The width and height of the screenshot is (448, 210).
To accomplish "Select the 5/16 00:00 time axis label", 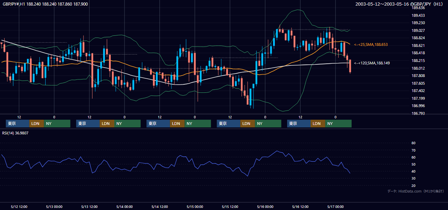I will point(265,206).
